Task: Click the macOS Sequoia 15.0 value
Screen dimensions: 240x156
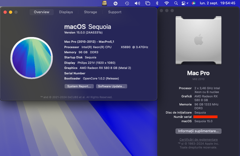Action: click(203, 121)
